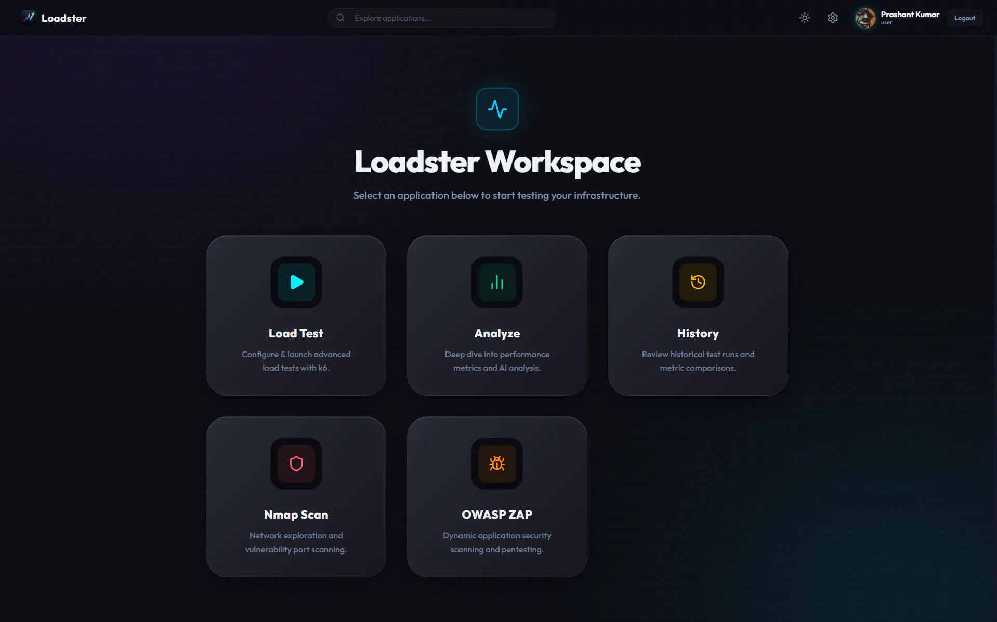Click 'Dynamic application security scanning' description

pyautogui.click(x=497, y=543)
